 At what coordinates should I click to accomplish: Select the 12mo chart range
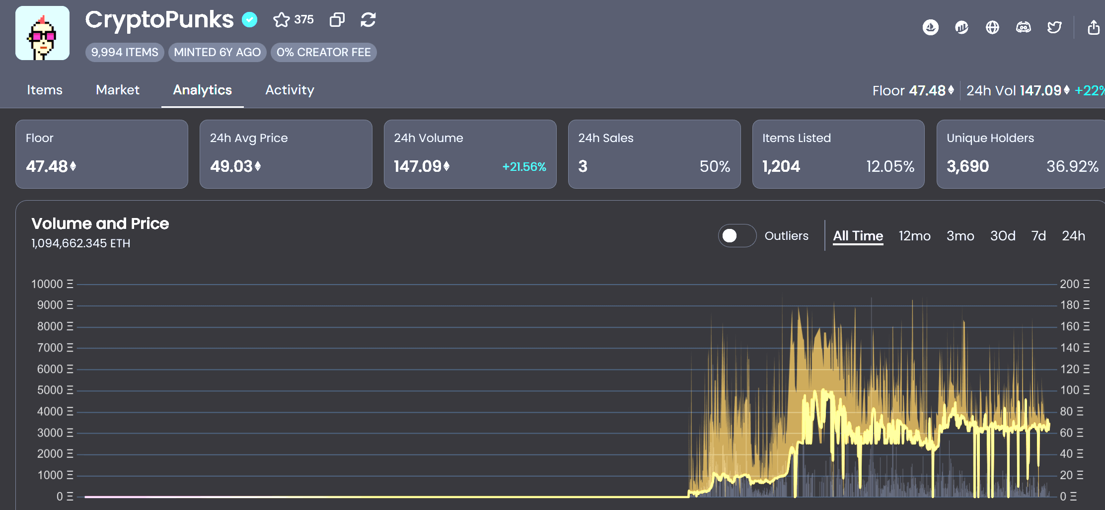click(915, 235)
